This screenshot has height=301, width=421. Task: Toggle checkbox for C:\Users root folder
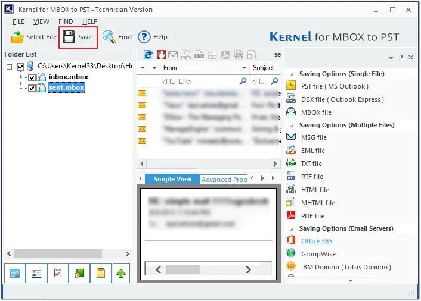tap(20, 67)
